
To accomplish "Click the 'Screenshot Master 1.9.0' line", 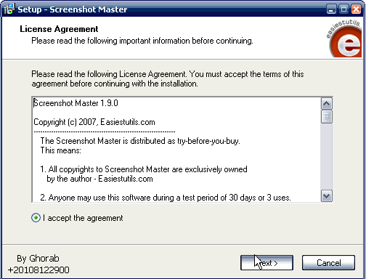I will [x=76, y=103].
